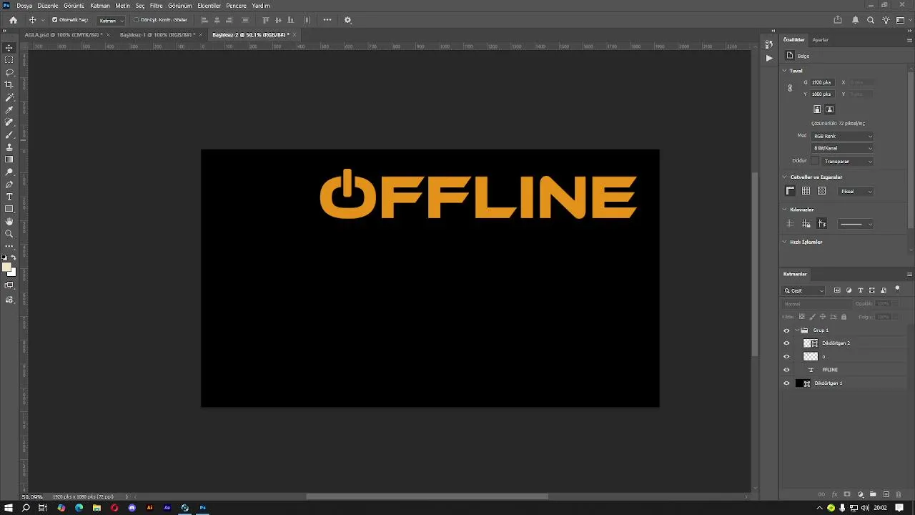Select the Rectangular Marquee tool

9,60
